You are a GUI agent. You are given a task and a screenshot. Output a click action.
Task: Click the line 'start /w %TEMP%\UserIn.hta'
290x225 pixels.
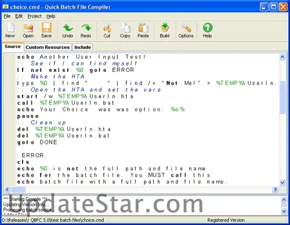click(75, 96)
